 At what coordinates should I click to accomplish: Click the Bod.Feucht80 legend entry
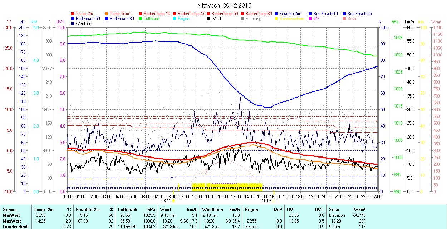click(x=122, y=19)
